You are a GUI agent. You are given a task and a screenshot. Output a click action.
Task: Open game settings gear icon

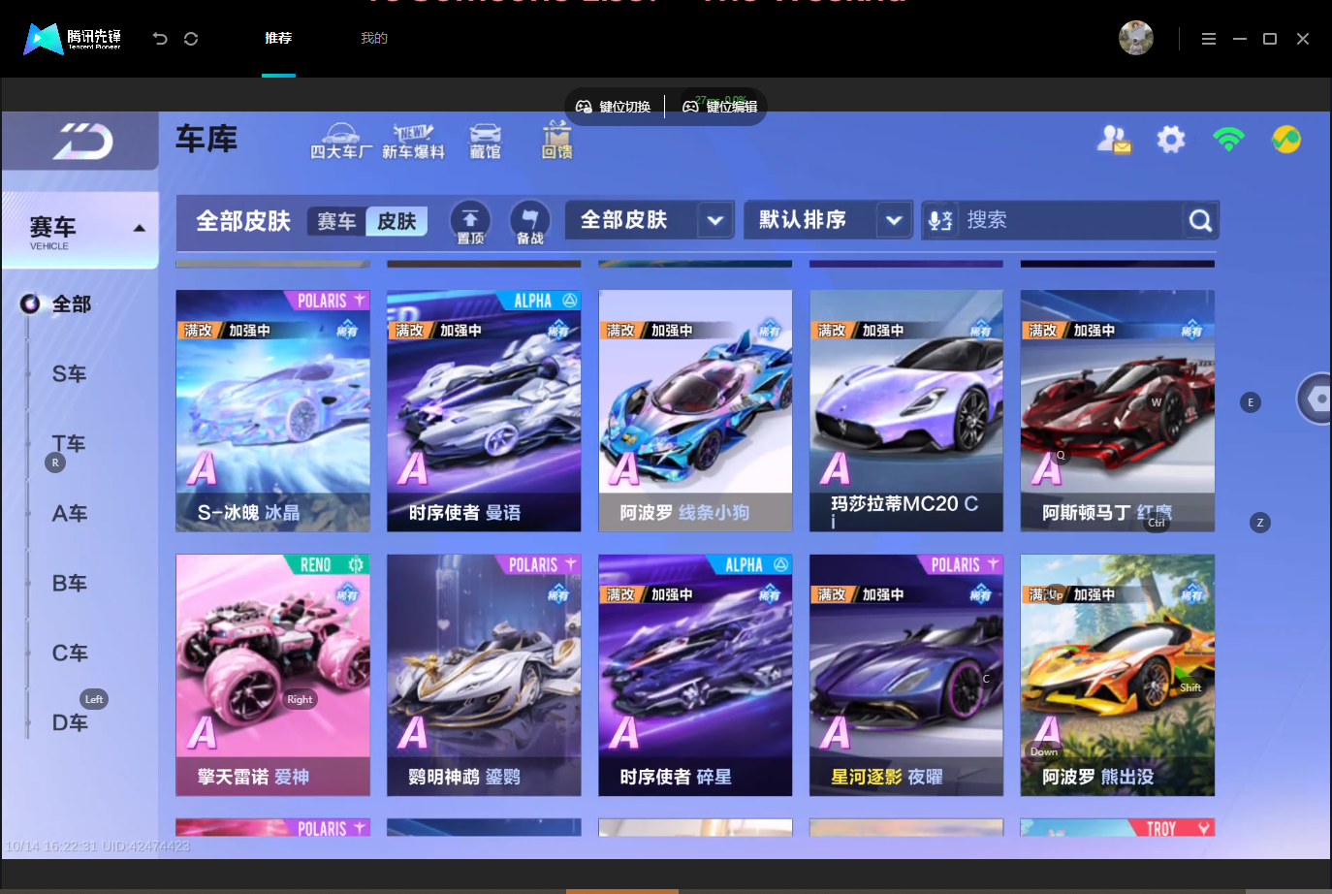pyautogui.click(x=1171, y=140)
